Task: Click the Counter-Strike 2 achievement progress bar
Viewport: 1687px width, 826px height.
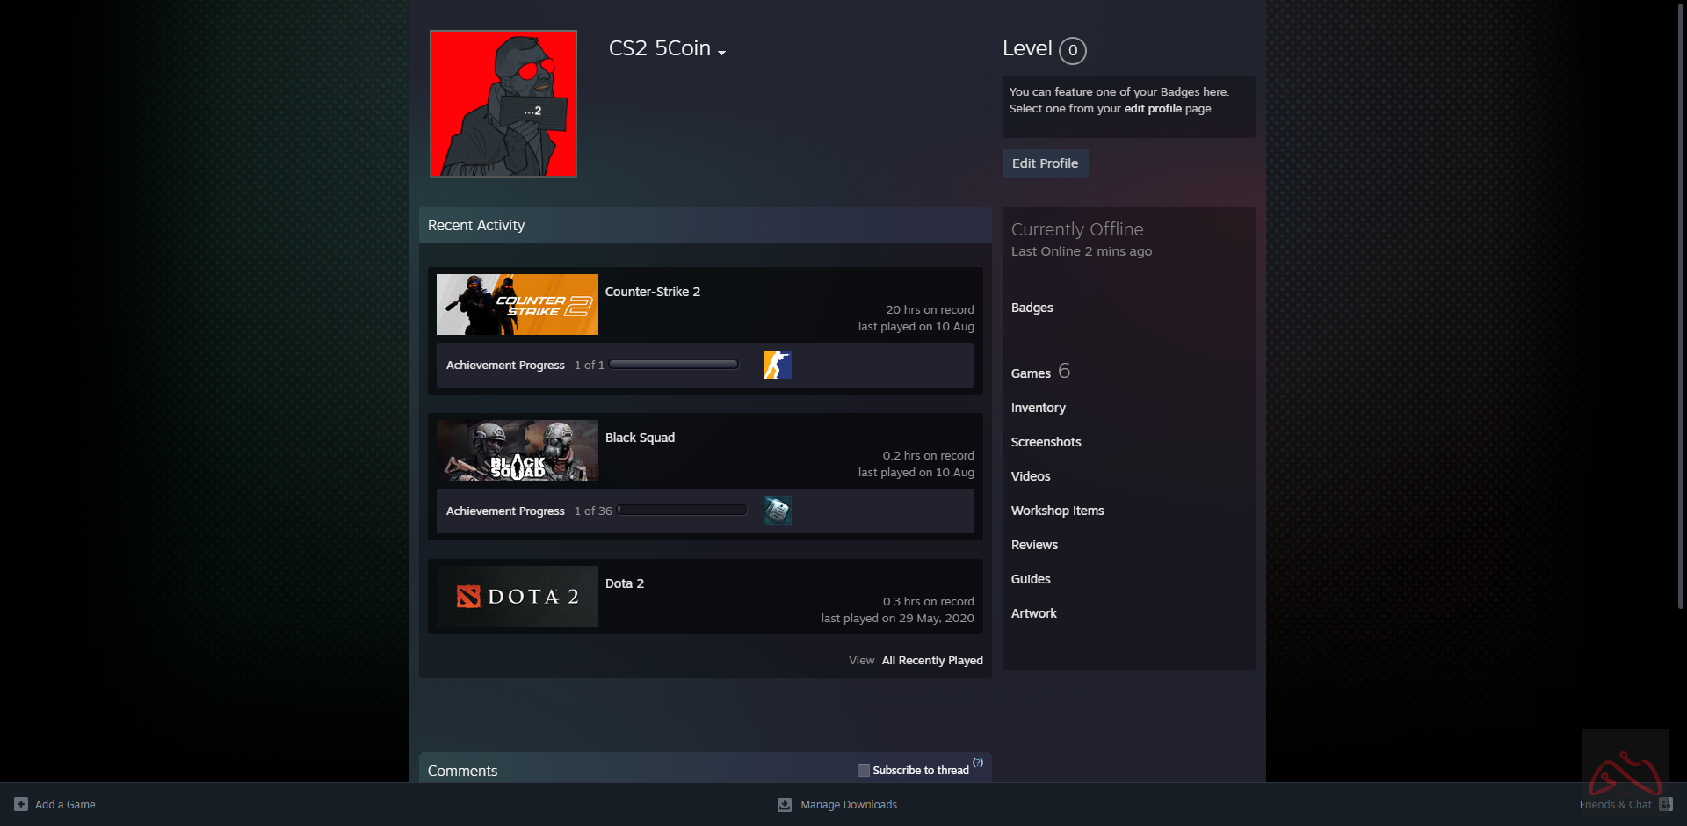Action: point(674,365)
